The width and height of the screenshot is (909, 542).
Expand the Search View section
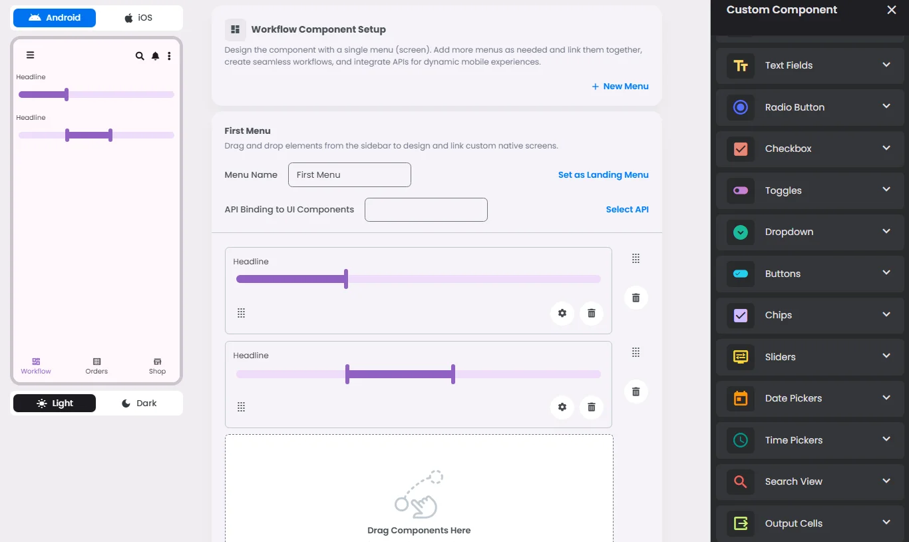click(x=886, y=481)
